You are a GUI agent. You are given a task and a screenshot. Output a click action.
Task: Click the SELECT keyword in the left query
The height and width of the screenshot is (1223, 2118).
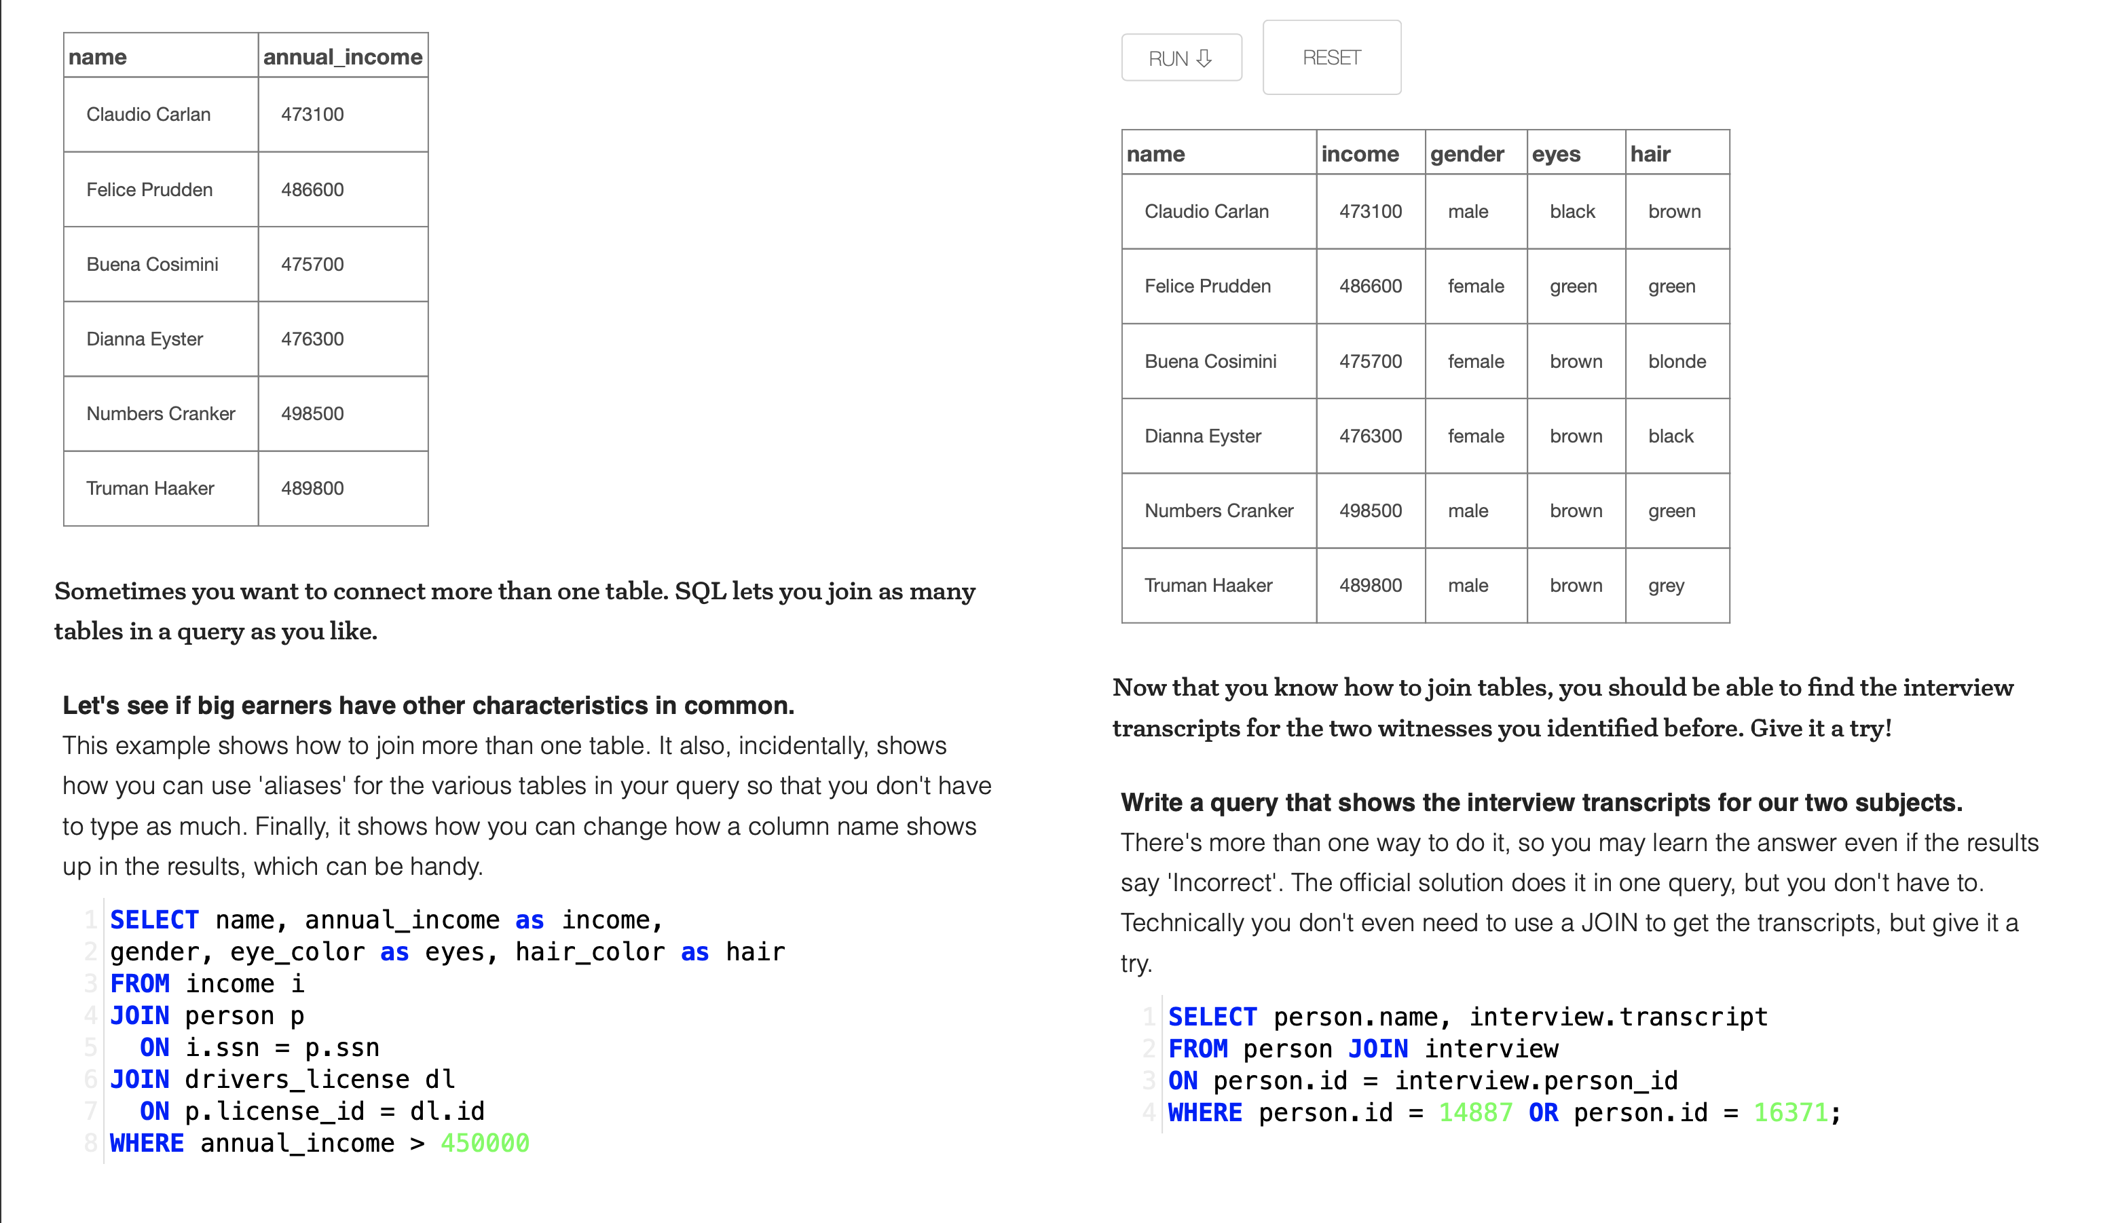tap(155, 920)
